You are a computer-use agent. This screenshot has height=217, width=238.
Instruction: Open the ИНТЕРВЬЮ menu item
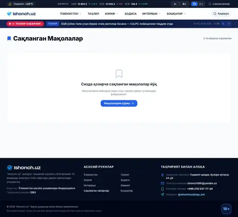tap(150, 14)
